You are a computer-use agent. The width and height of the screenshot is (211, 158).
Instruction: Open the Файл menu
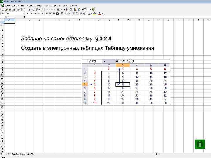[8, 6]
